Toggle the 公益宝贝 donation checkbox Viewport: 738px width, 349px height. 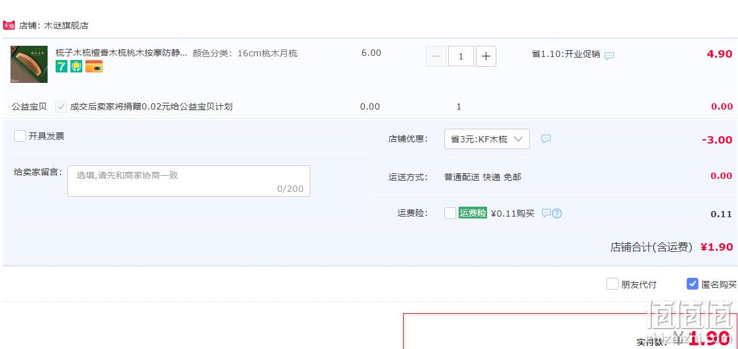click(61, 106)
